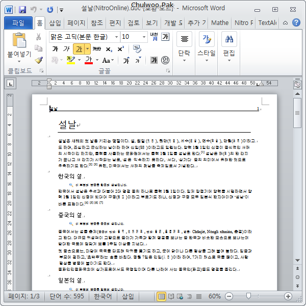
Task: Click the Clear Formatting eraser icon
Action: pos(137,49)
